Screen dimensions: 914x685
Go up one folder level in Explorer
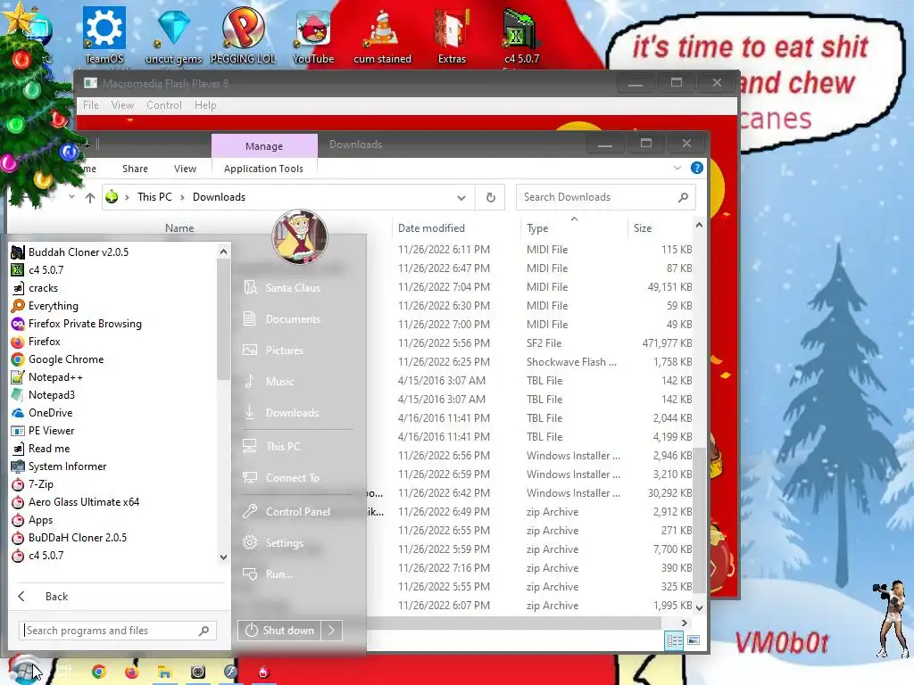(90, 197)
